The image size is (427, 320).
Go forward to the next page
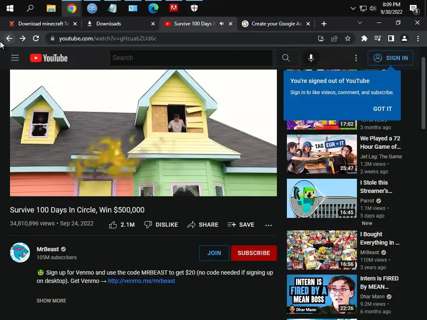pyautogui.click(x=23, y=38)
